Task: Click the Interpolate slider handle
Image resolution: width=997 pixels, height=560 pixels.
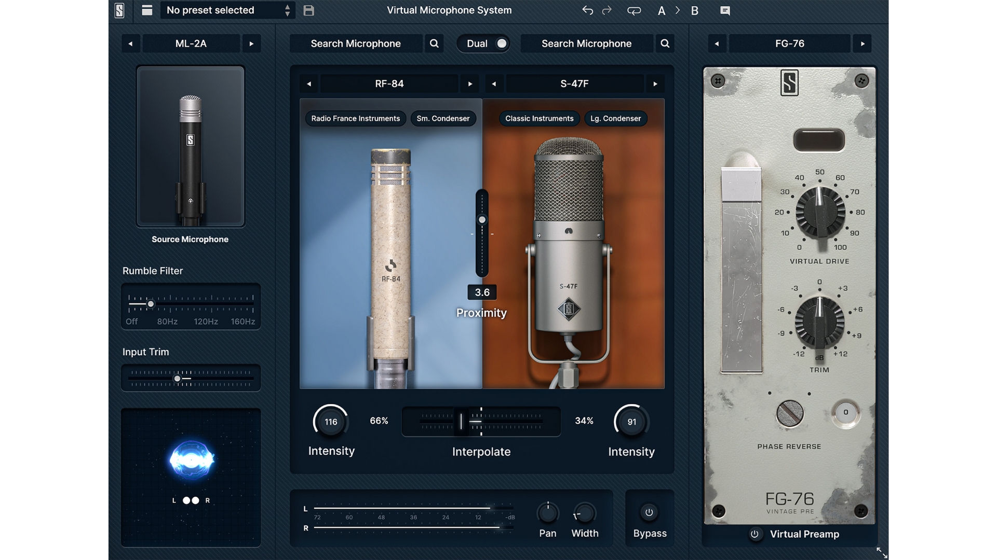Action: (x=461, y=422)
